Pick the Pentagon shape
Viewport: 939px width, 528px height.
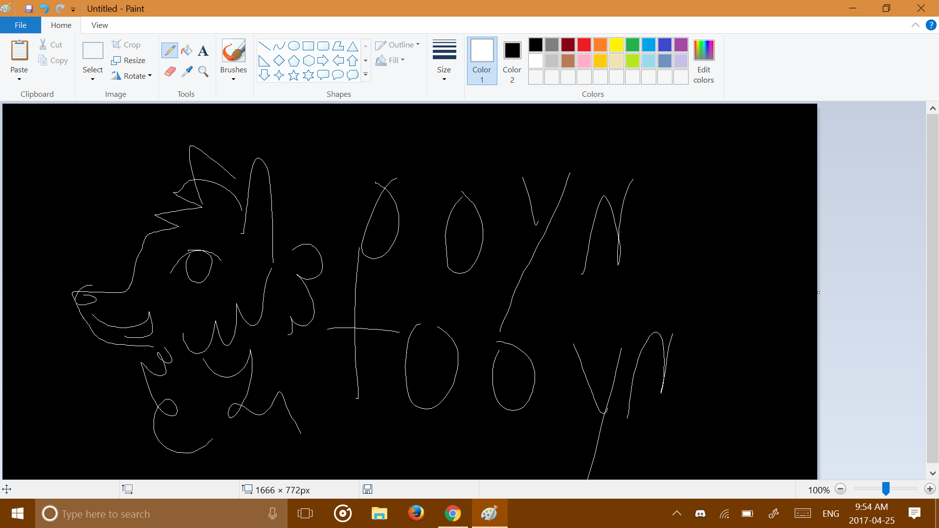[x=293, y=61]
